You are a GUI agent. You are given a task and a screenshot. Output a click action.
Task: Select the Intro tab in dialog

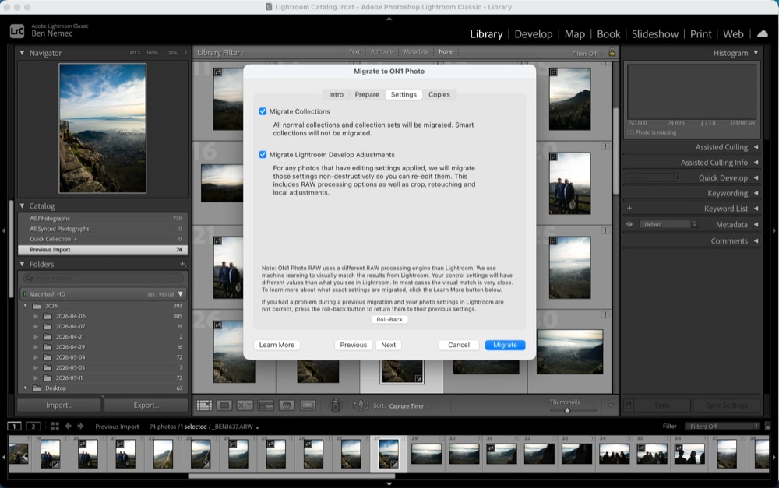pyautogui.click(x=336, y=94)
